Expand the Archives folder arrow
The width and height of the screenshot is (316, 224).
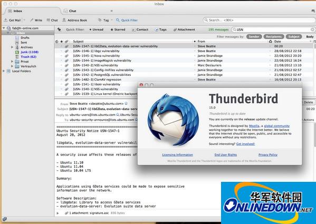(x=12, y=47)
